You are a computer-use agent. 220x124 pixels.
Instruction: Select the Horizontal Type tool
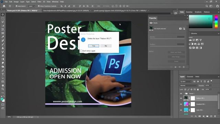point(3,74)
